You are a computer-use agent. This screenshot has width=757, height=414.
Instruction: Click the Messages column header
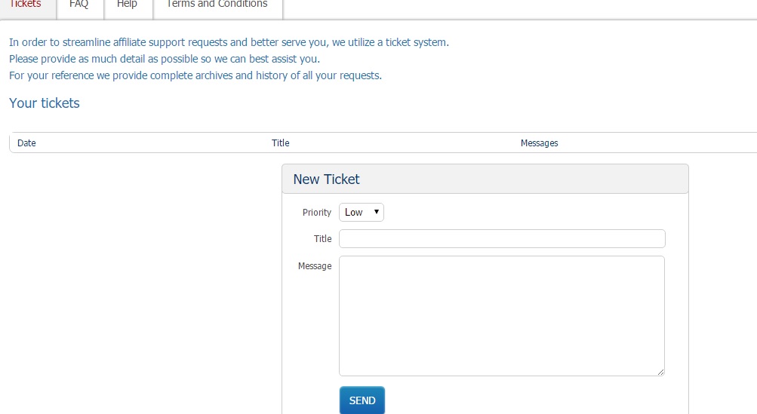pyautogui.click(x=540, y=143)
